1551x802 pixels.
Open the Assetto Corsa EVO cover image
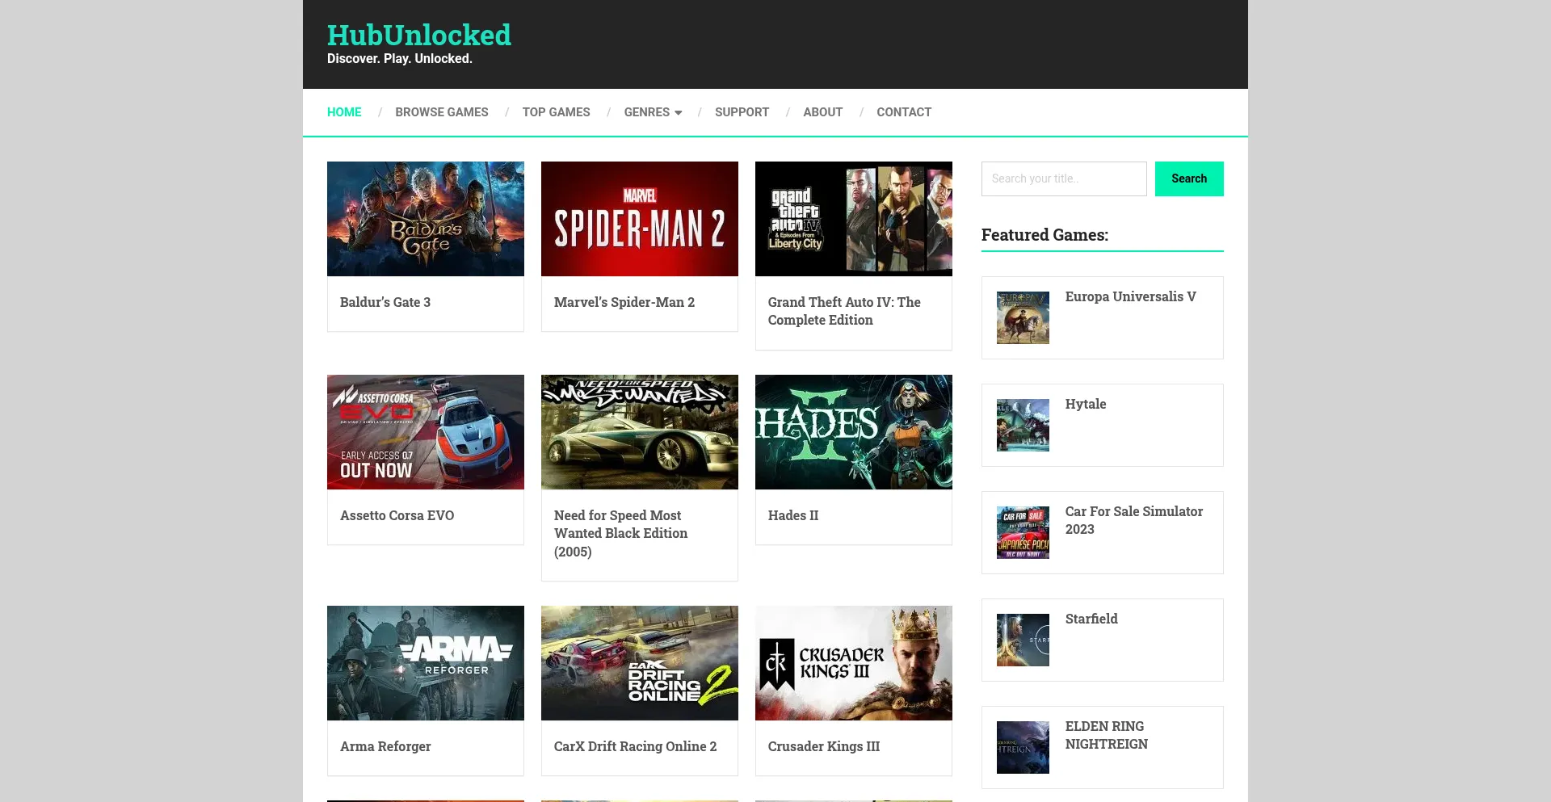pos(426,432)
